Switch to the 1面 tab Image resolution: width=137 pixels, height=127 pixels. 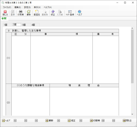coord(6,25)
